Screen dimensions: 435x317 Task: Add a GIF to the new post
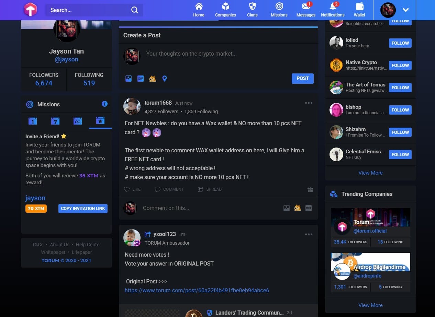coord(140,79)
